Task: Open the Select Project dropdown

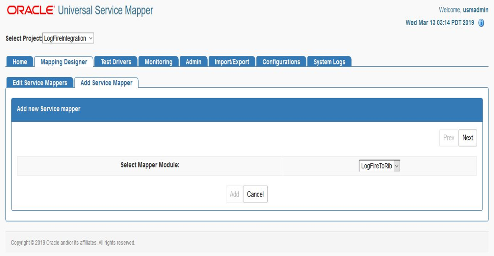Action: pyautogui.click(x=68, y=38)
